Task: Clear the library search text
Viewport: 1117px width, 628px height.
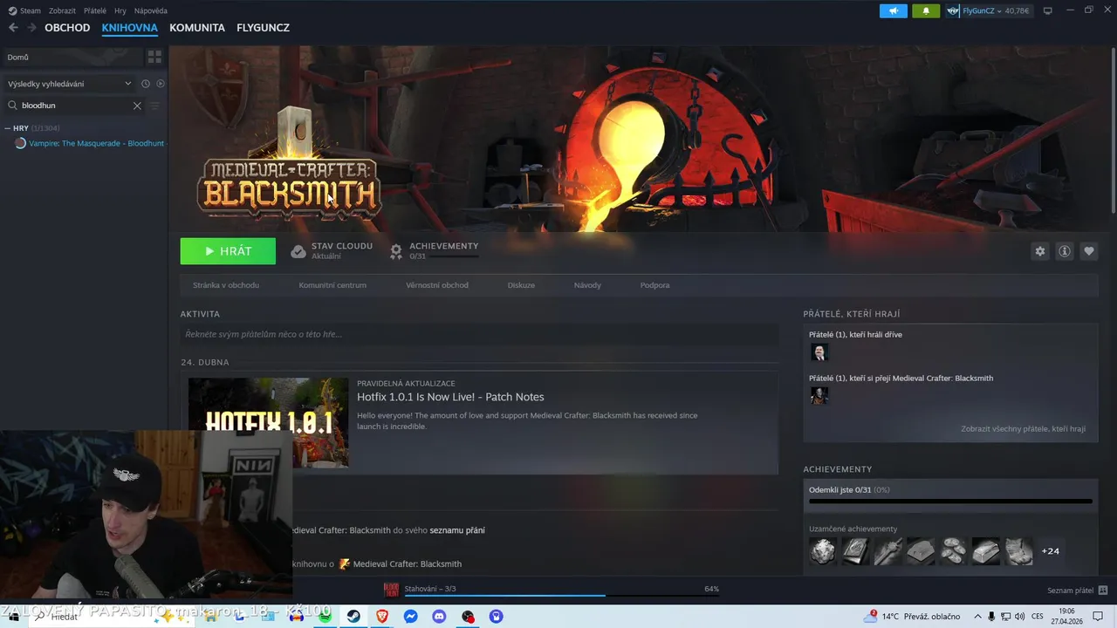Action: pos(137,106)
